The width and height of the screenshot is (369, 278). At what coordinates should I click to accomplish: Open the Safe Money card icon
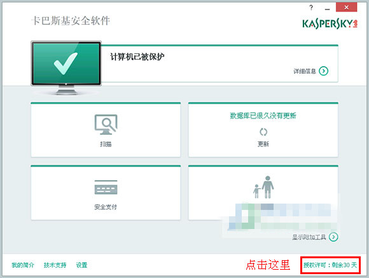[106, 187]
